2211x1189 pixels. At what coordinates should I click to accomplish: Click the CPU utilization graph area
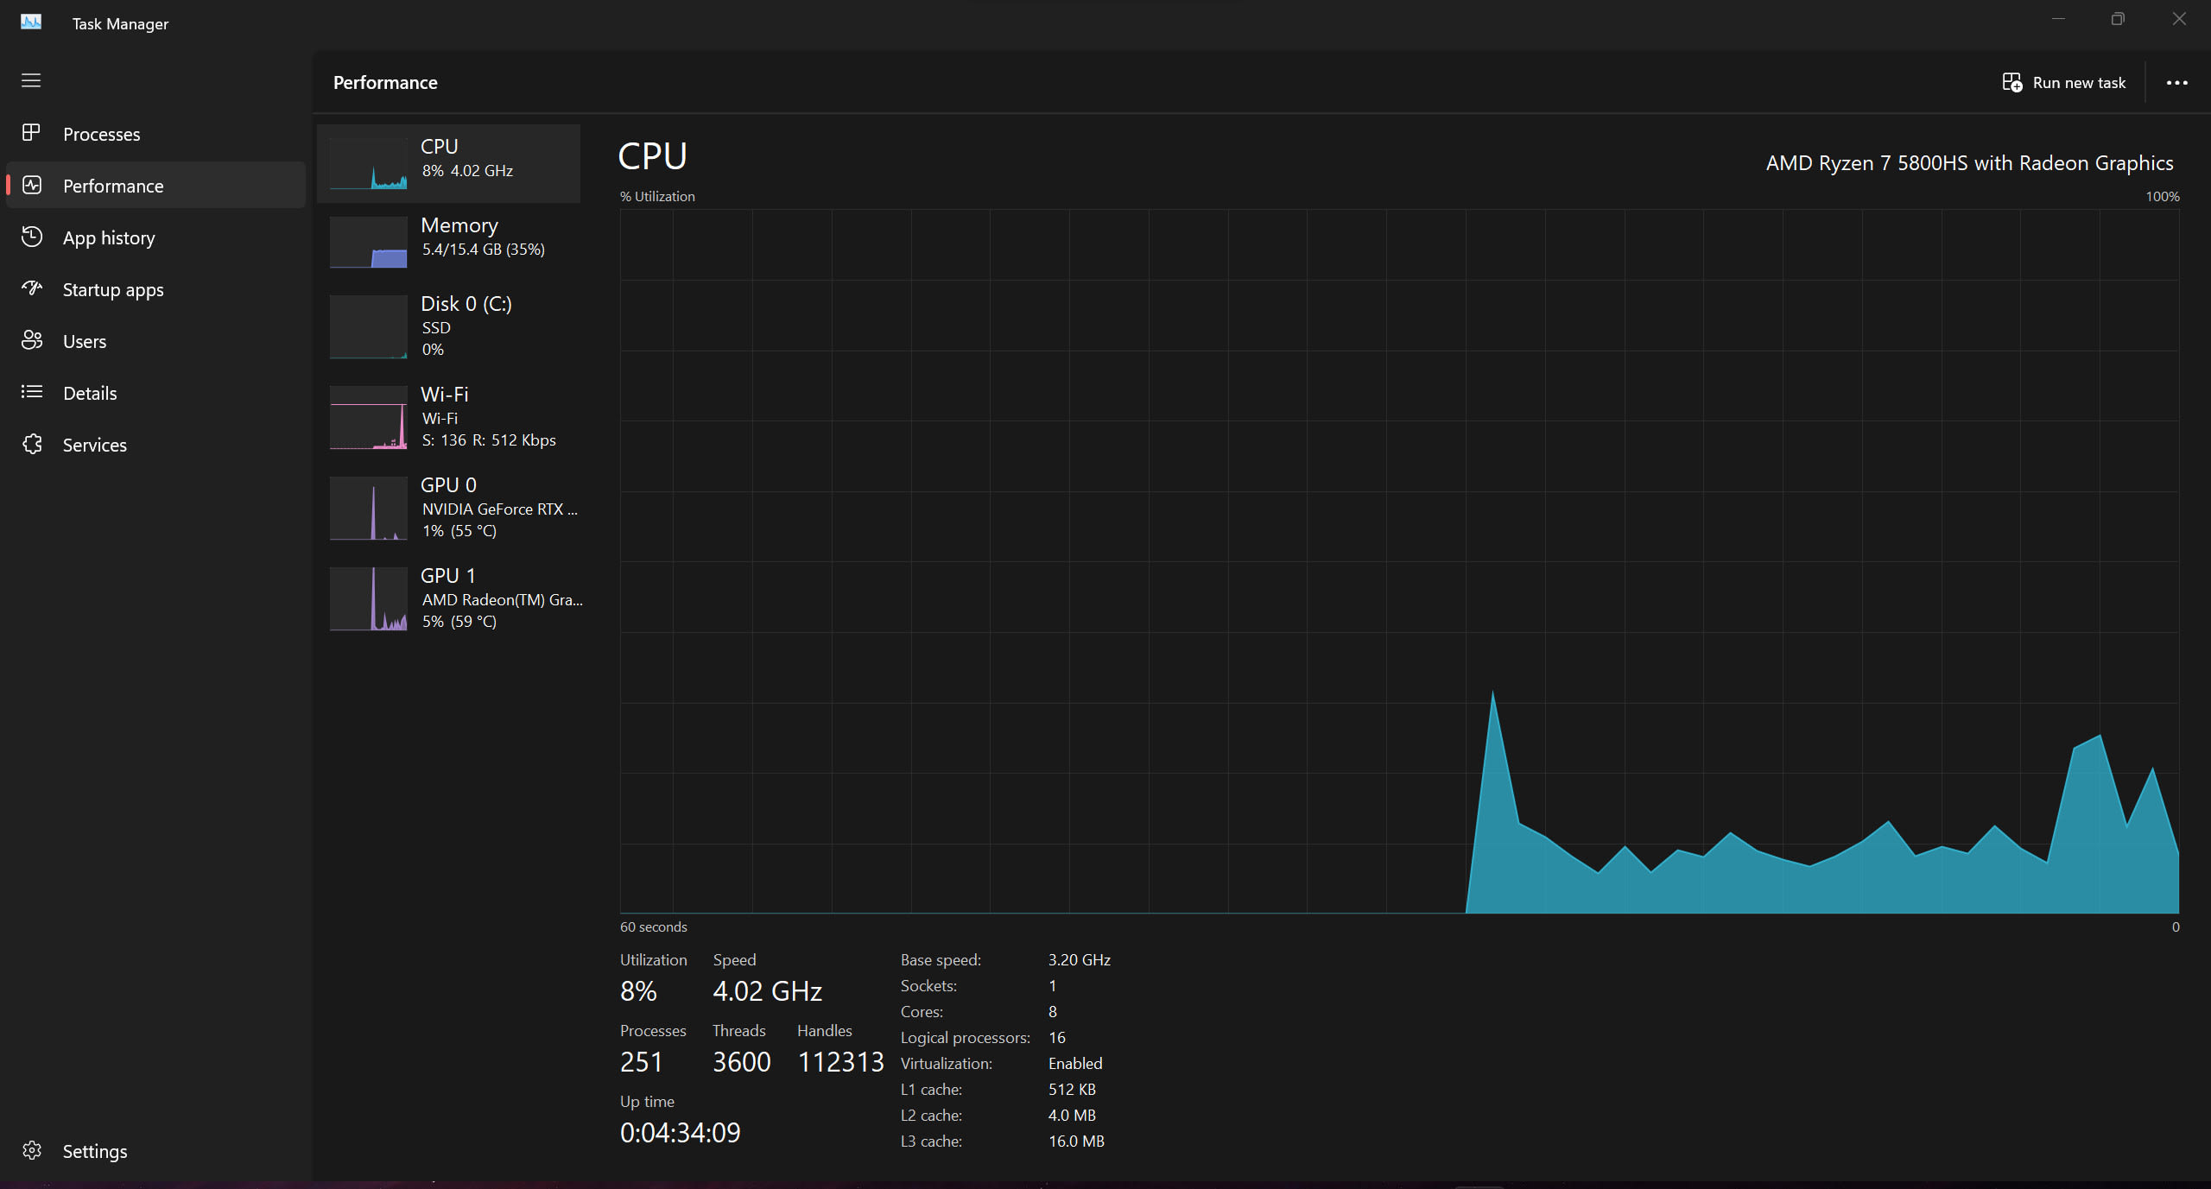pos(1399,561)
